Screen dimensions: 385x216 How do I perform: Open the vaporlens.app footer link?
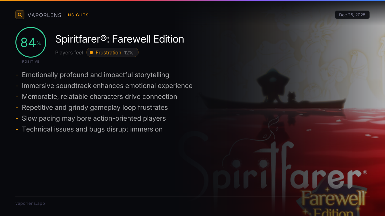coord(30,204)
